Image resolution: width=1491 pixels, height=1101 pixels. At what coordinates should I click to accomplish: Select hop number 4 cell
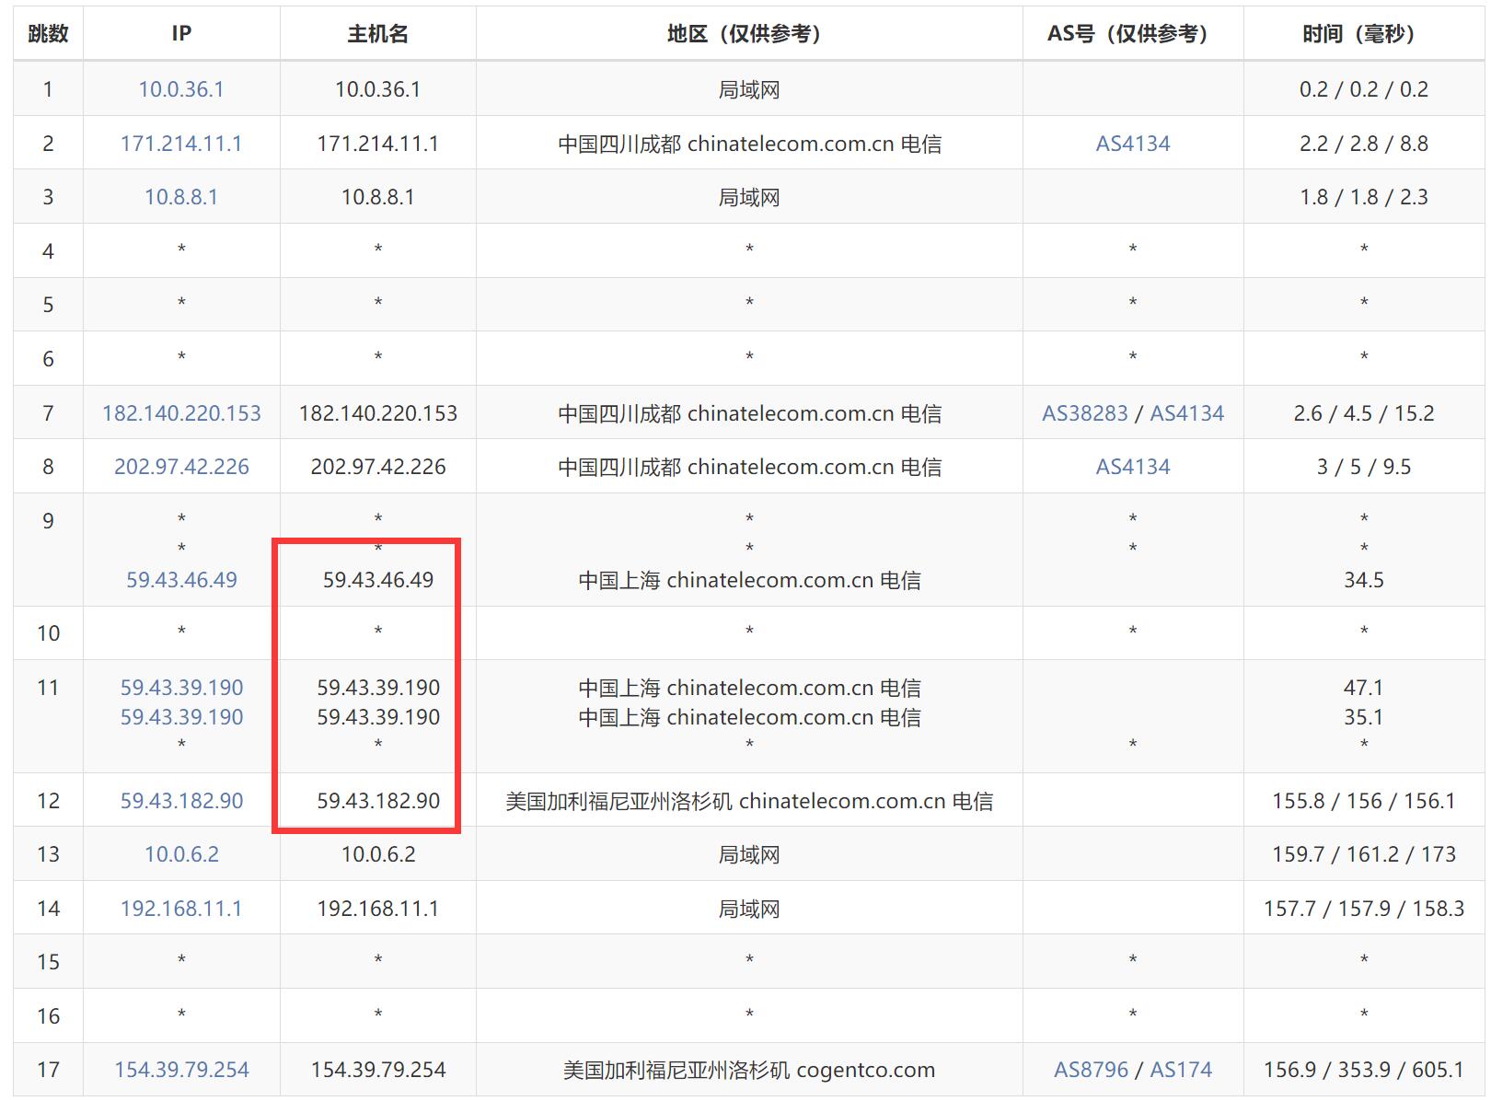click(48, 251)
